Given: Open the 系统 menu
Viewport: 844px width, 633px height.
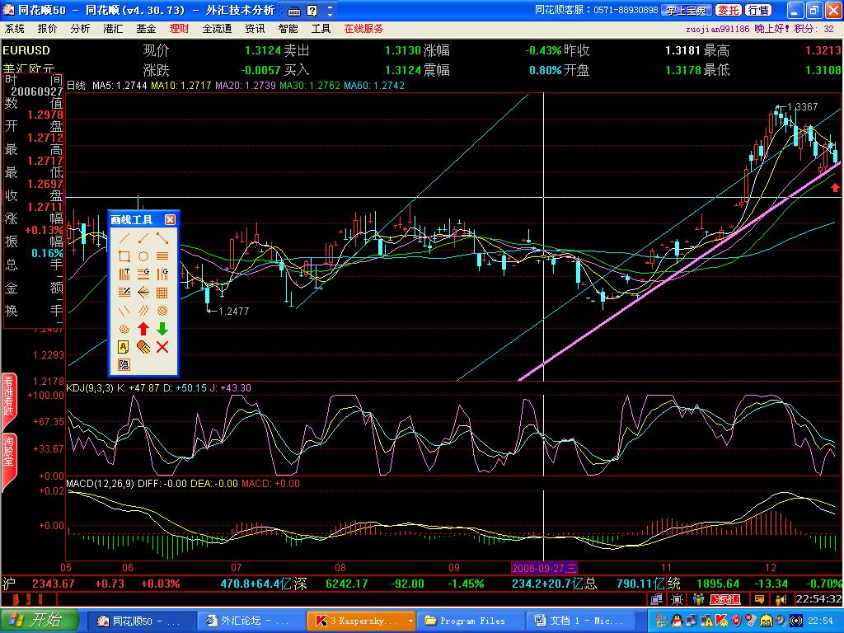Looking at the screenshot, I should (x=15, y=29).
